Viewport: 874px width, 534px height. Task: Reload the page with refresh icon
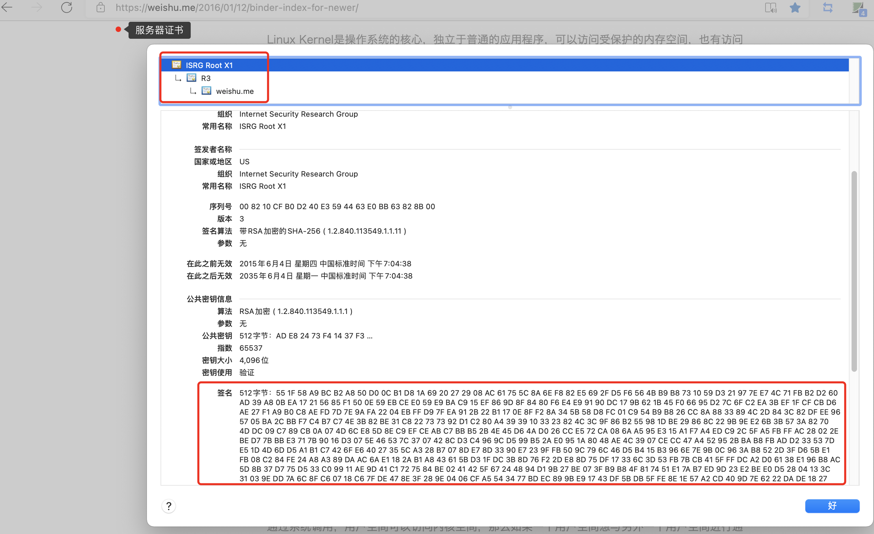(66, 7)
